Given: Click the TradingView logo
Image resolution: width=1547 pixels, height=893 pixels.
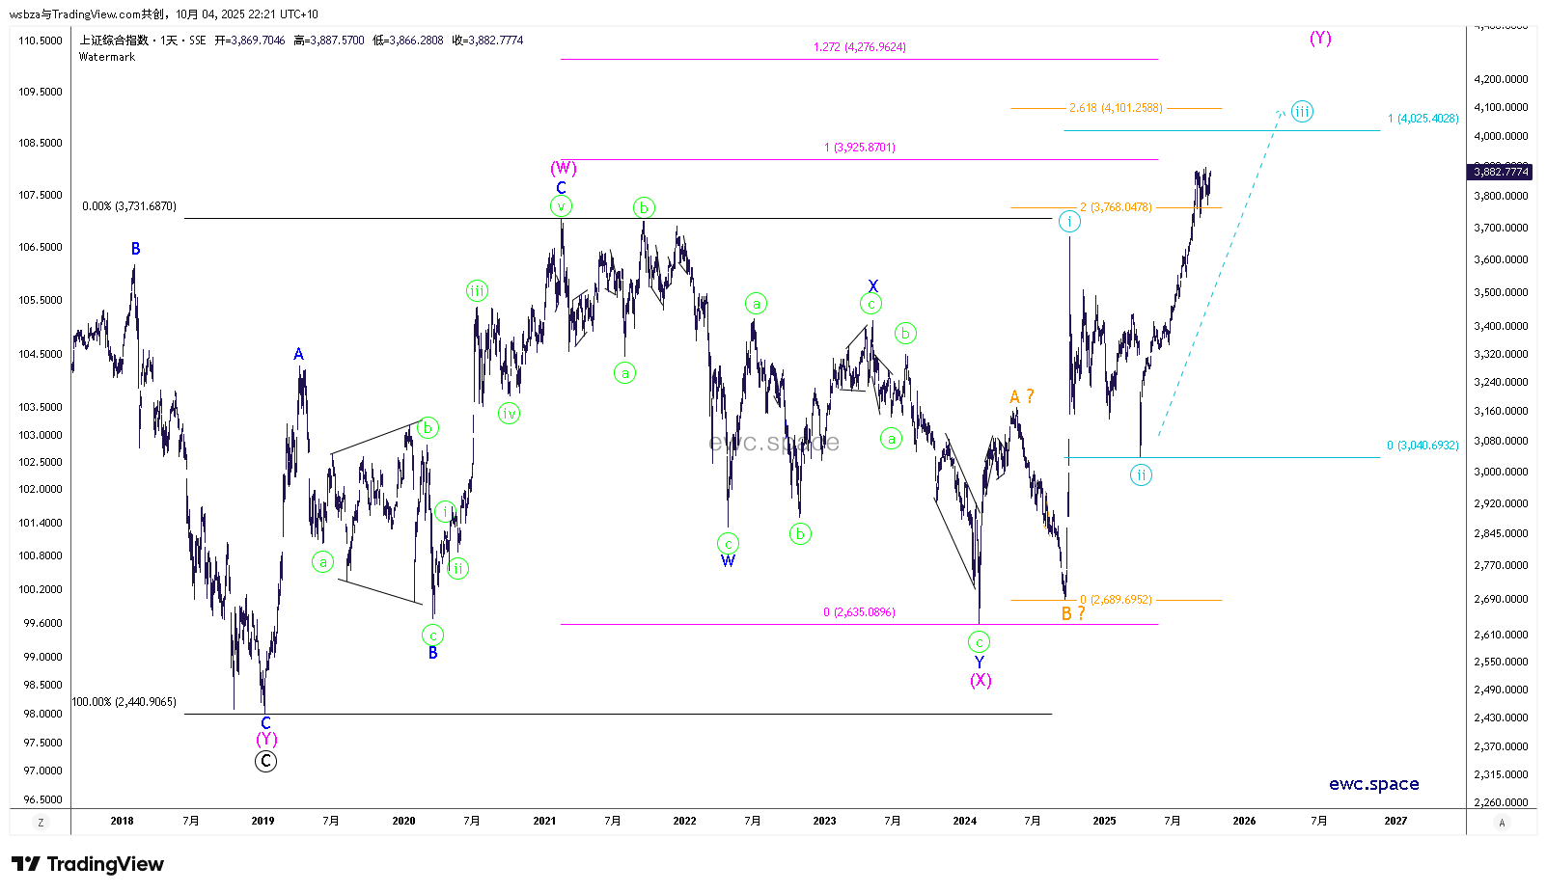Looking at the screenshot, I should [88, 864].
